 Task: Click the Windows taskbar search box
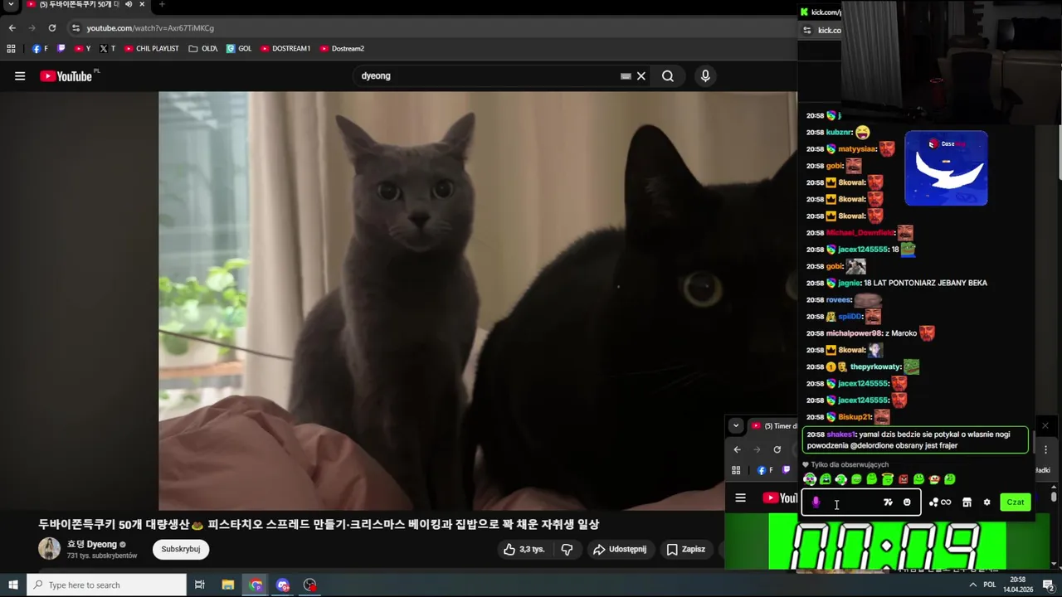tap(106, 585)
